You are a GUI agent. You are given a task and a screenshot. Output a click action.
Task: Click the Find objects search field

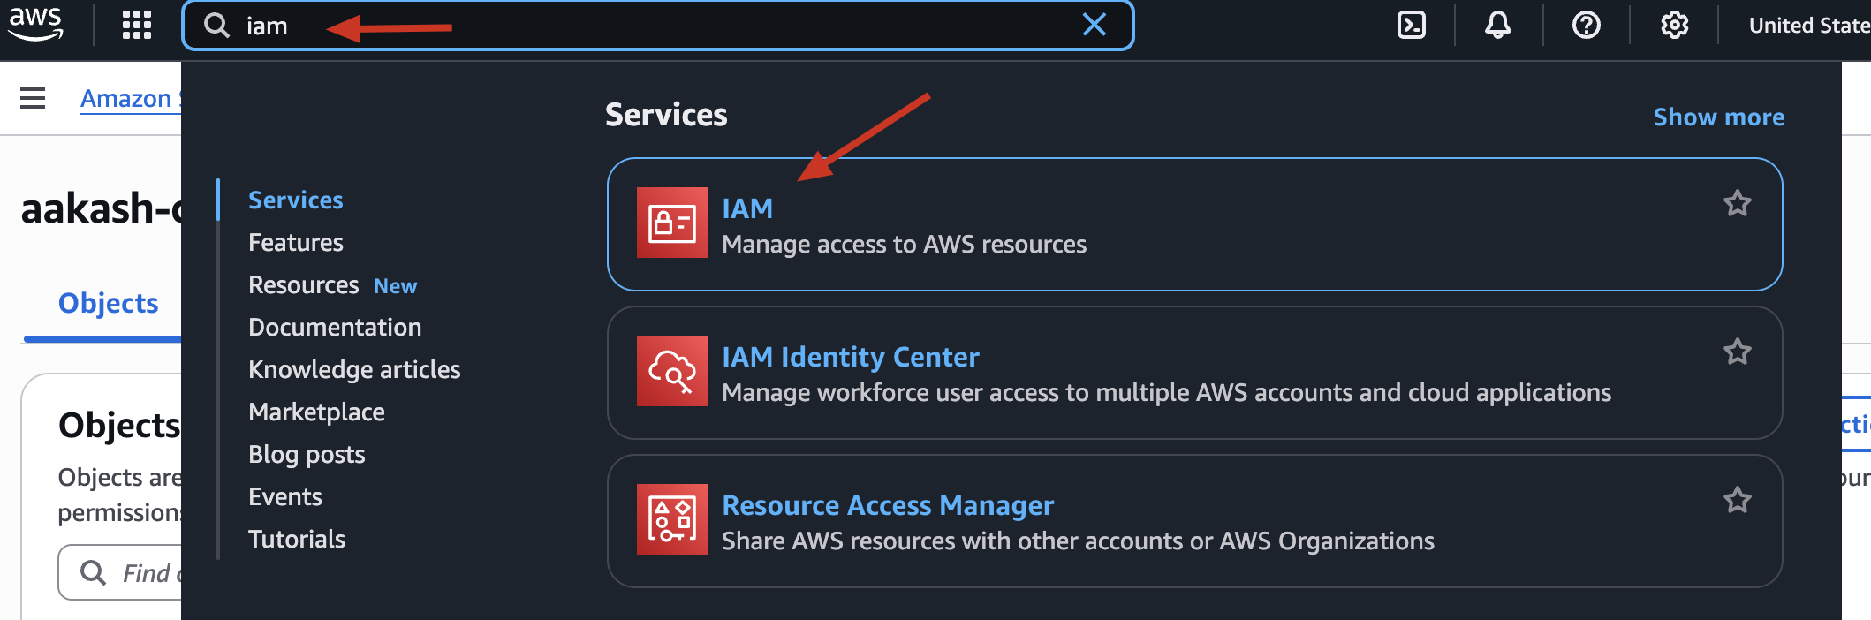(x=120, y=573)
